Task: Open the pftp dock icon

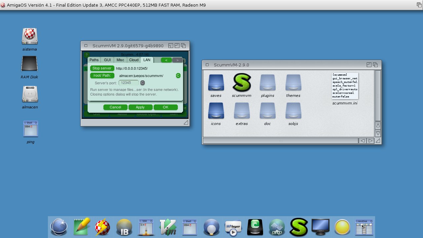Action: click(x=277, y=227)
